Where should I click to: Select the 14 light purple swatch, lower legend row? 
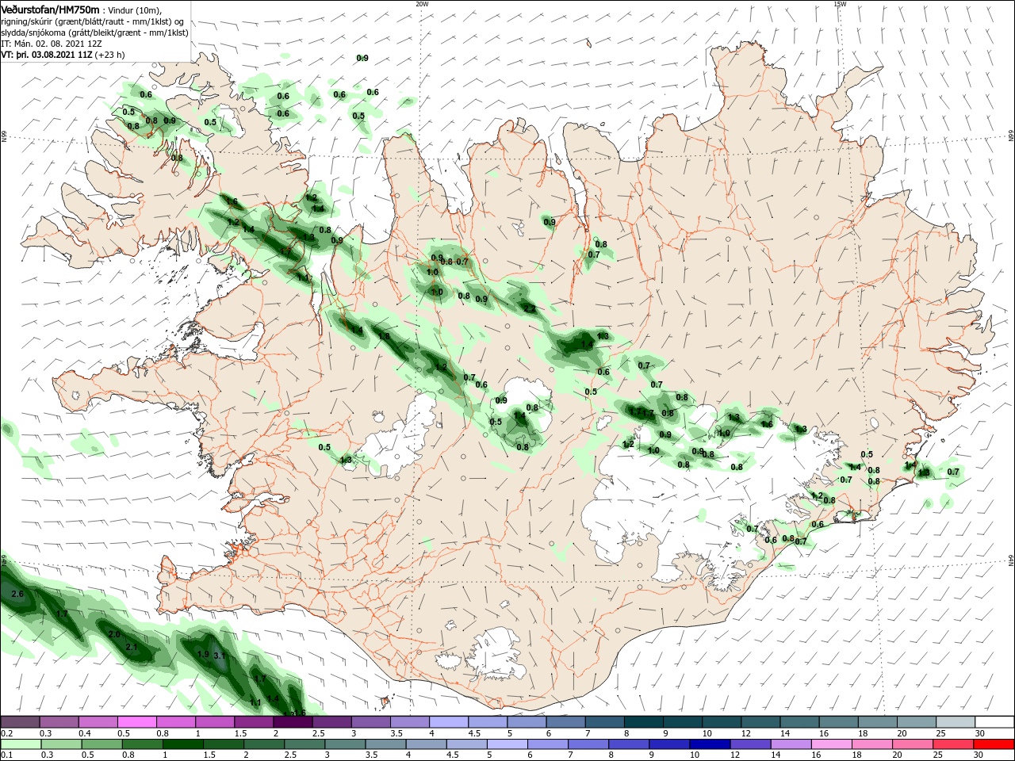(791, 744)
